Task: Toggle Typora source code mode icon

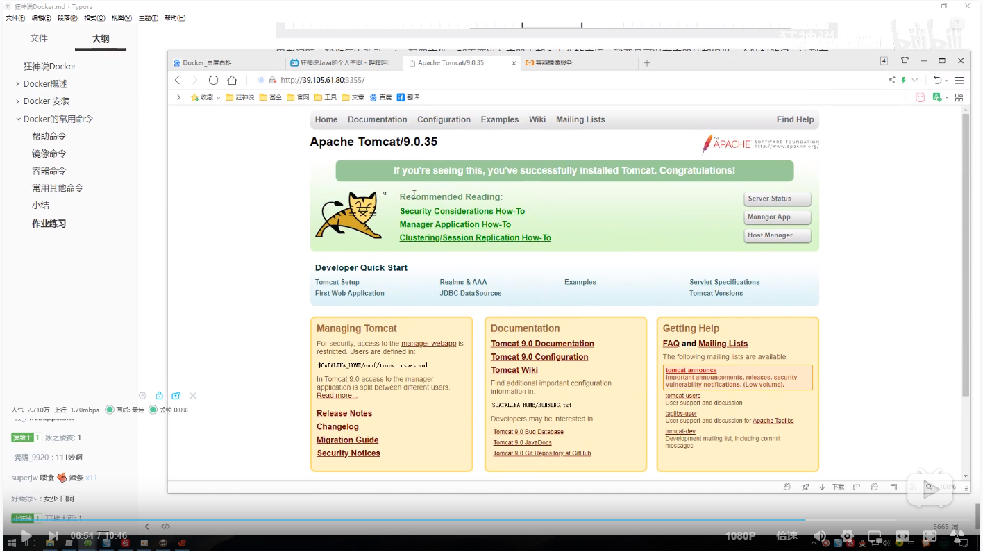Action: pyautogui.click(x=166, y=526)
